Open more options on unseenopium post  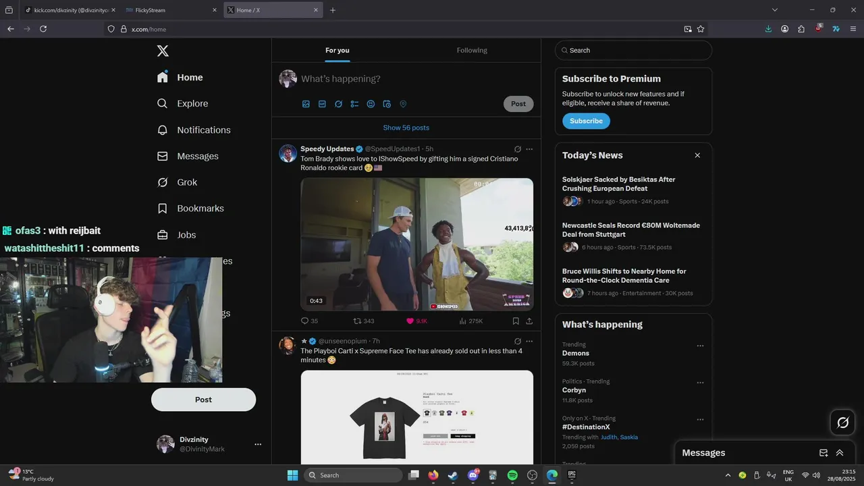click(529, 342)
